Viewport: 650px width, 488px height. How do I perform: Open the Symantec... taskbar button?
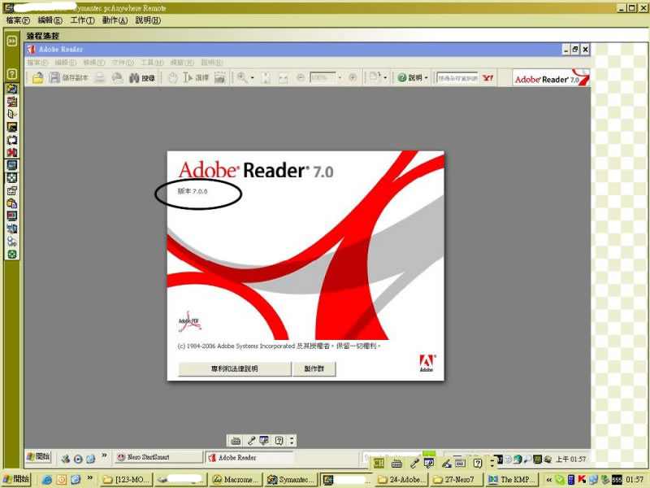[291, 480]
